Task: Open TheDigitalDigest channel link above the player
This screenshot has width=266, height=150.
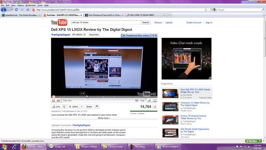Action: tap(61, 35)
